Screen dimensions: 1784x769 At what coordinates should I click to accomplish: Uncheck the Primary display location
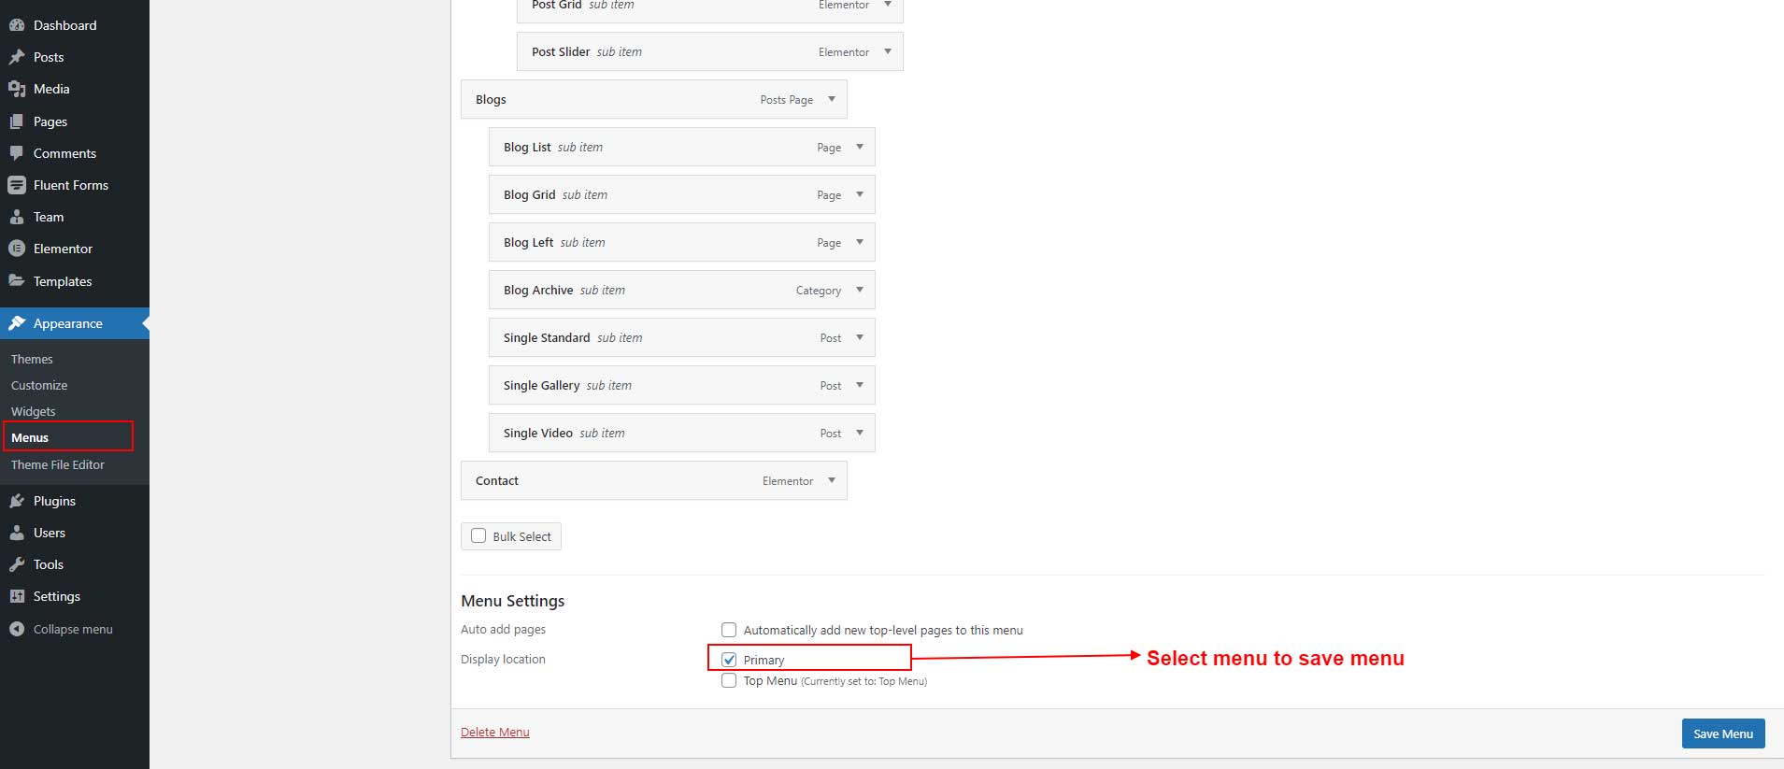[729, 660]
